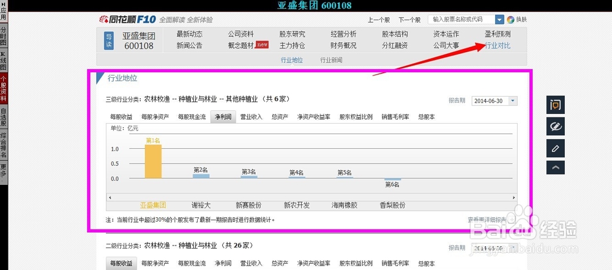612x270 pixels.
Task: Open the 资本运作 menu item
Action: [446, 34]
